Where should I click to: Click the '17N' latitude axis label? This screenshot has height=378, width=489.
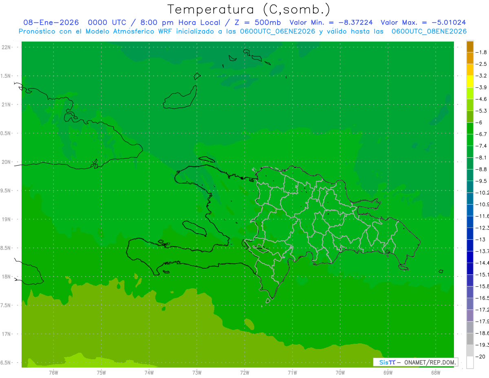[6, 334]
